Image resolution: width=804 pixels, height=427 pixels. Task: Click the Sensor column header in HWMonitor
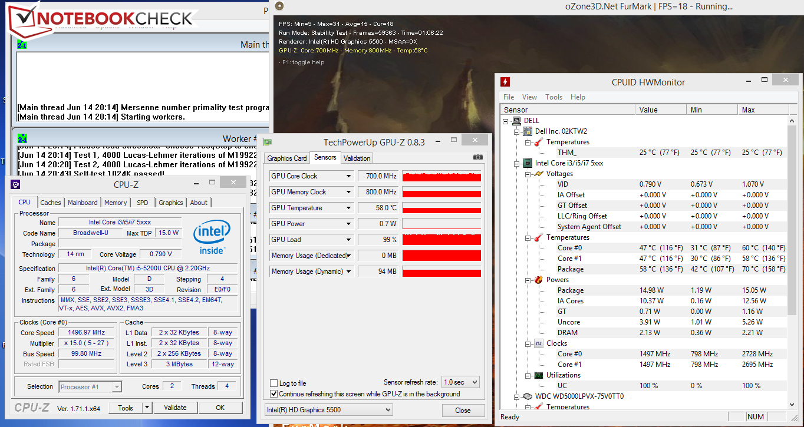[568, 110]
